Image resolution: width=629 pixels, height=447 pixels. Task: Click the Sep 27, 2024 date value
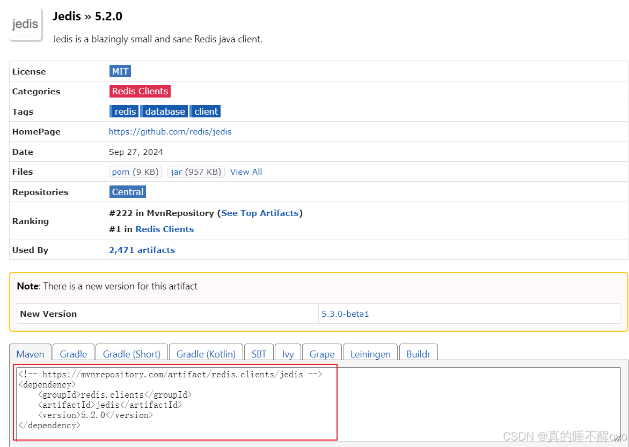coord(136,152)
